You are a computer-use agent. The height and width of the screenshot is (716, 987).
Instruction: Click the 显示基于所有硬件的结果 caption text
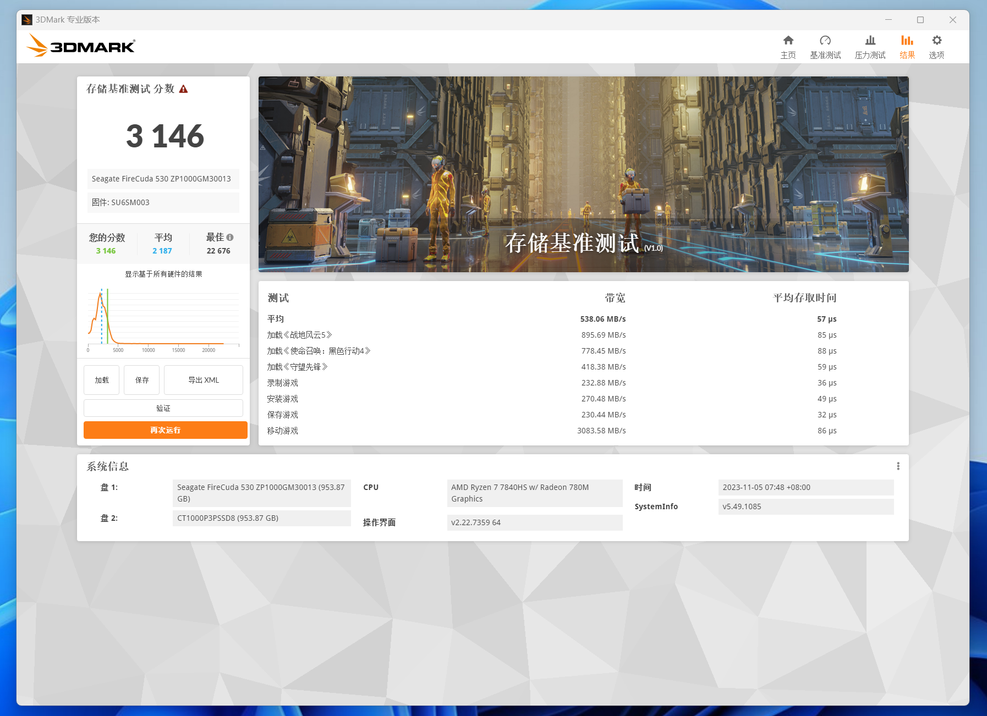[x=163, y=274]
